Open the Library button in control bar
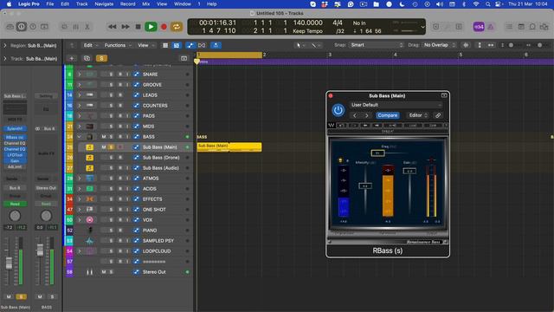Viewport: 554px width, 312px height. [x=10, y=27]
